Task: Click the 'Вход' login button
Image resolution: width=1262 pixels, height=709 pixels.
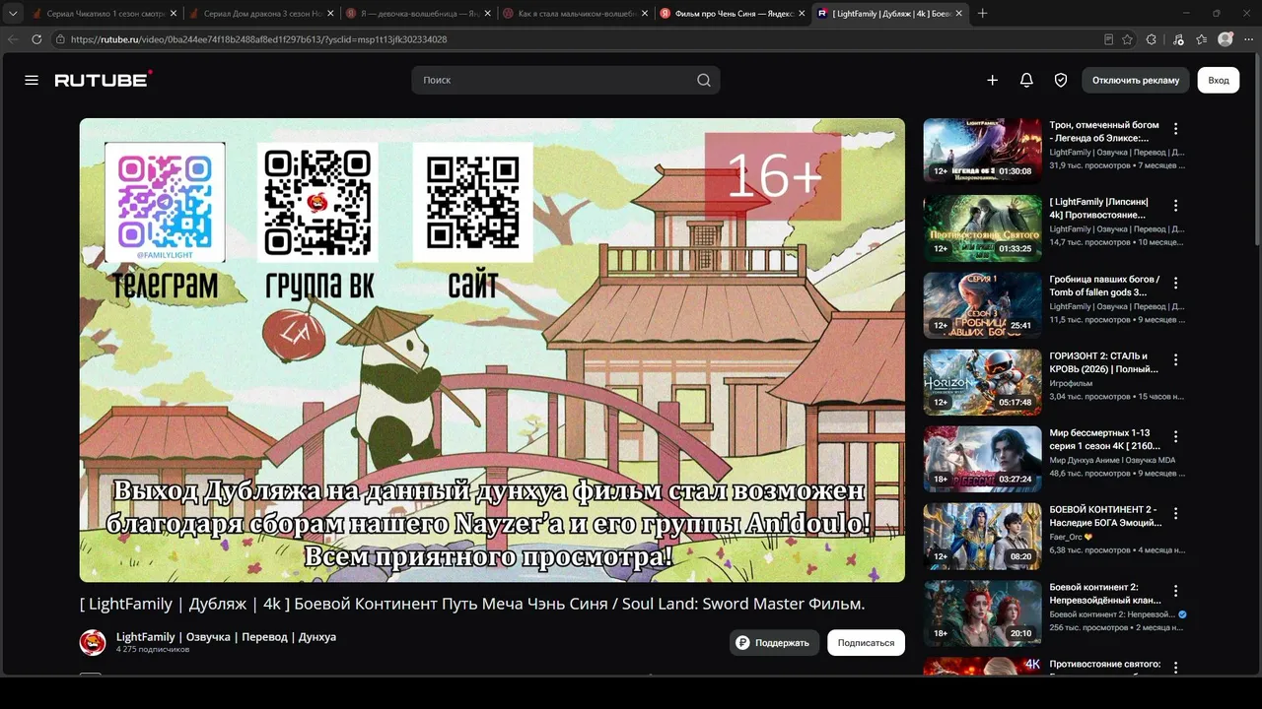Action: coord(1219,80)
